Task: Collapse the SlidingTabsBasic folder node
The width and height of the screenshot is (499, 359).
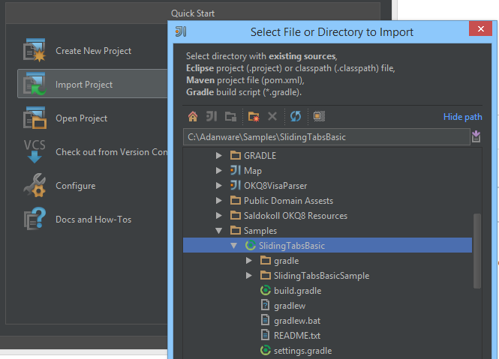Action: [234, 246]
